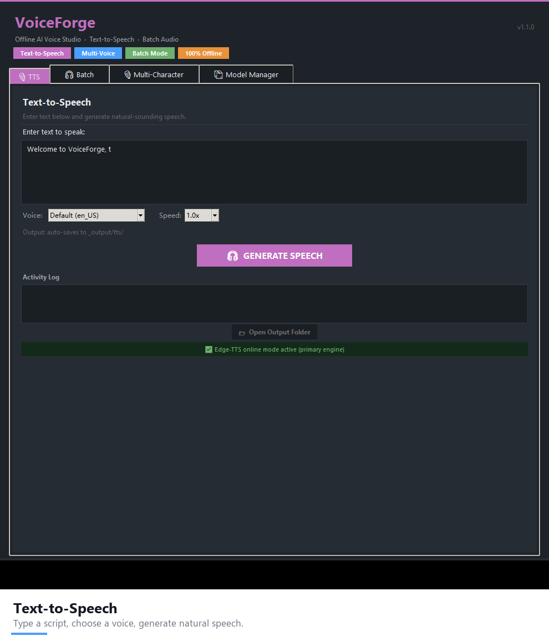
Task: Click the 'Text-to-Speech' panel heading in the app
Action: click(57, 102)
